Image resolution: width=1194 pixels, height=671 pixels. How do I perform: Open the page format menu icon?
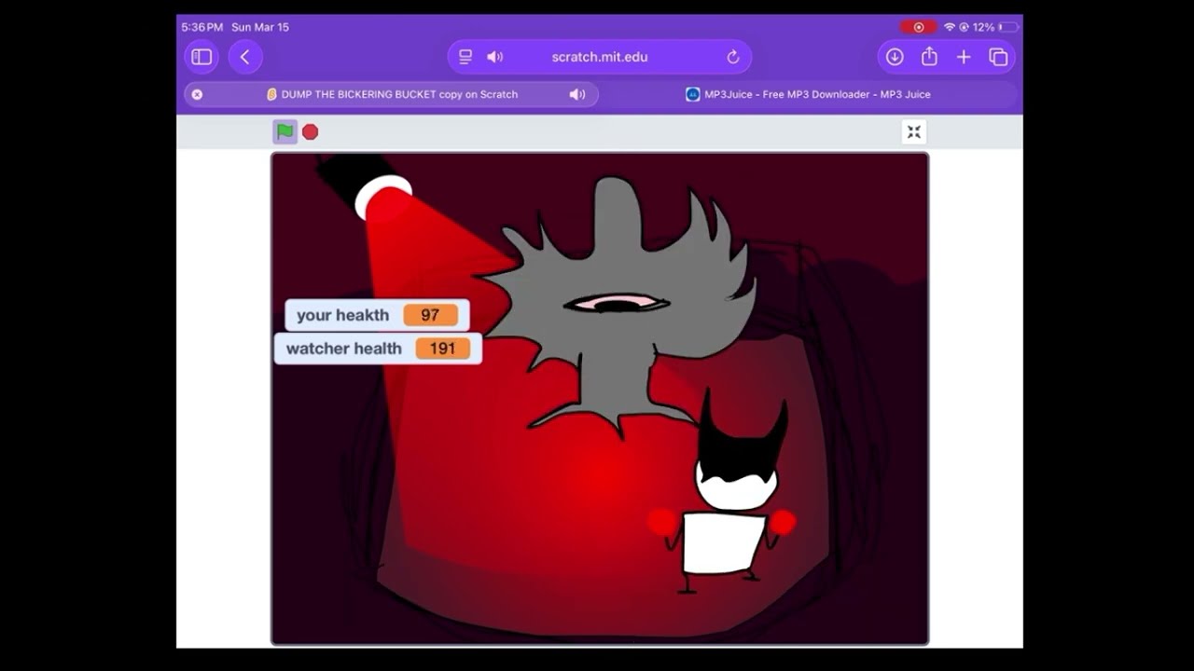(465, 57)
